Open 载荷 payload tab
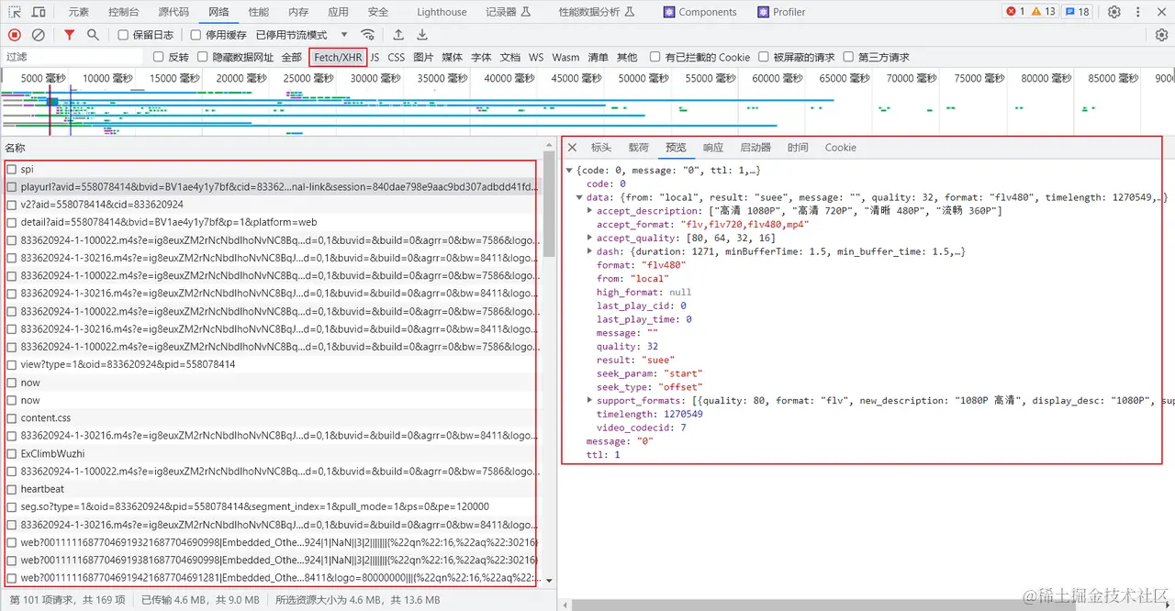1175x611 pixels. pyautogui.click(x=639, y=148)
